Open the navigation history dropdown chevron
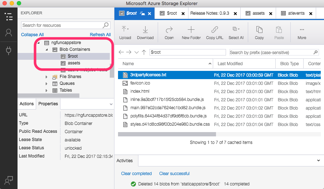 point(137,52)
